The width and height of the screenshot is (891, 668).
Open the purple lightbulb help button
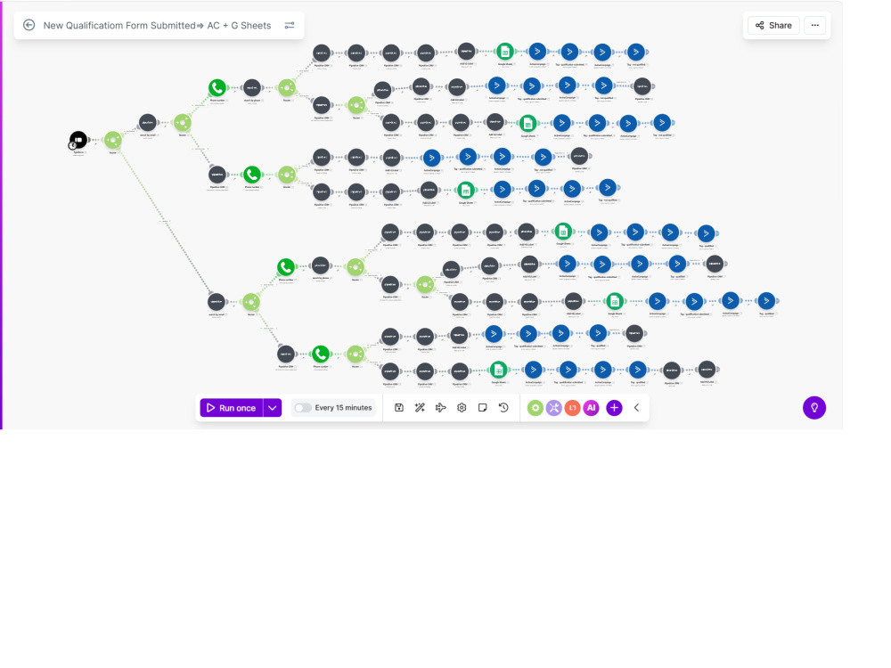tap(814, 408)
